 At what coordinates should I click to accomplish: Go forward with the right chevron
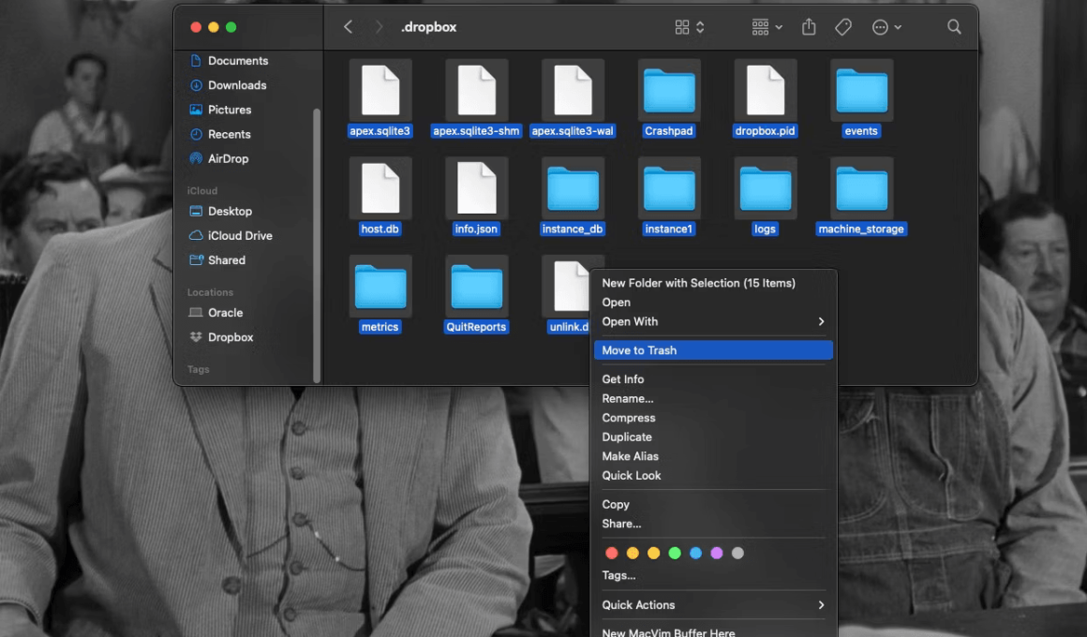[x=379, y=27]
